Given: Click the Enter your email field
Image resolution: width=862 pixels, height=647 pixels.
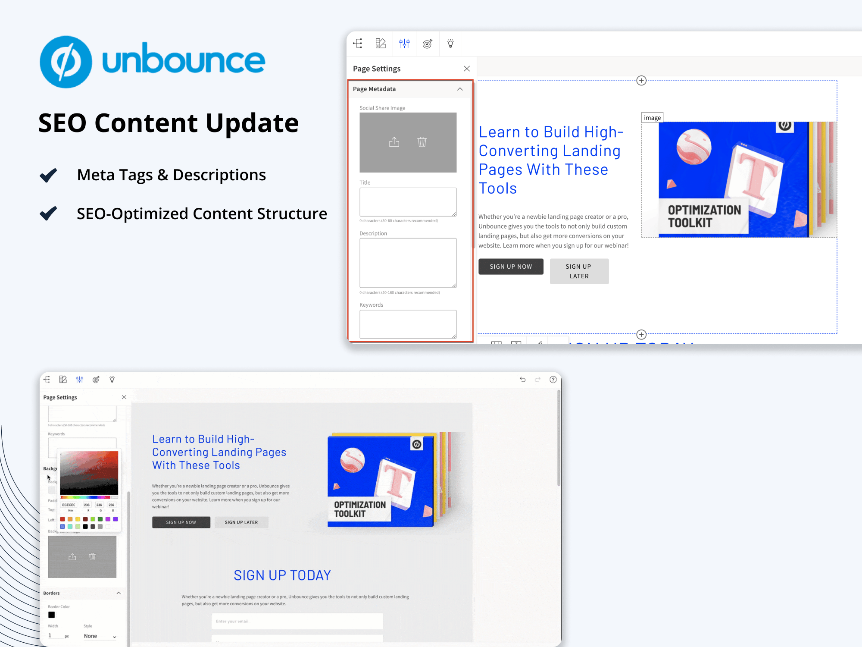Looking at the screenshot, I should tap(297, 621).
